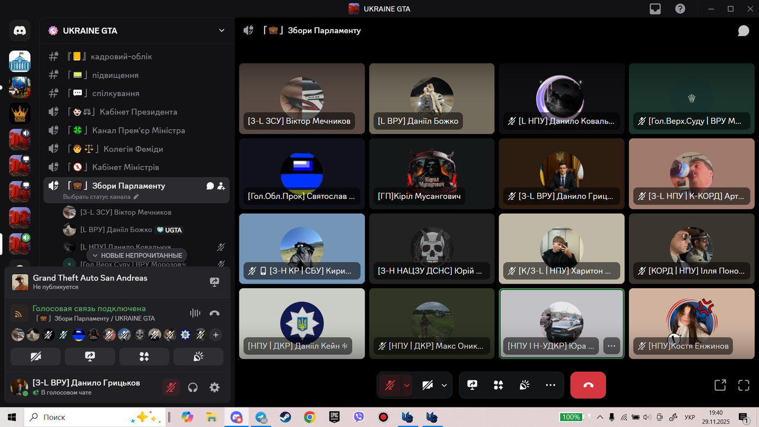Turn on camera in the call toolbar
This screenshot has width=759, height=427.
click(x=428, y=385)
